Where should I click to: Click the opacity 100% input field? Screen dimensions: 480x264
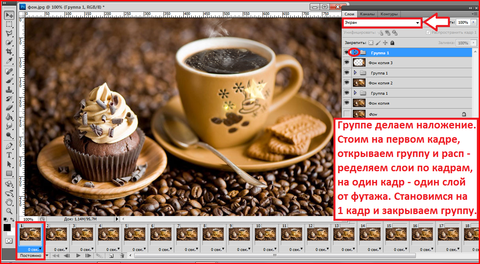point(463,23)
